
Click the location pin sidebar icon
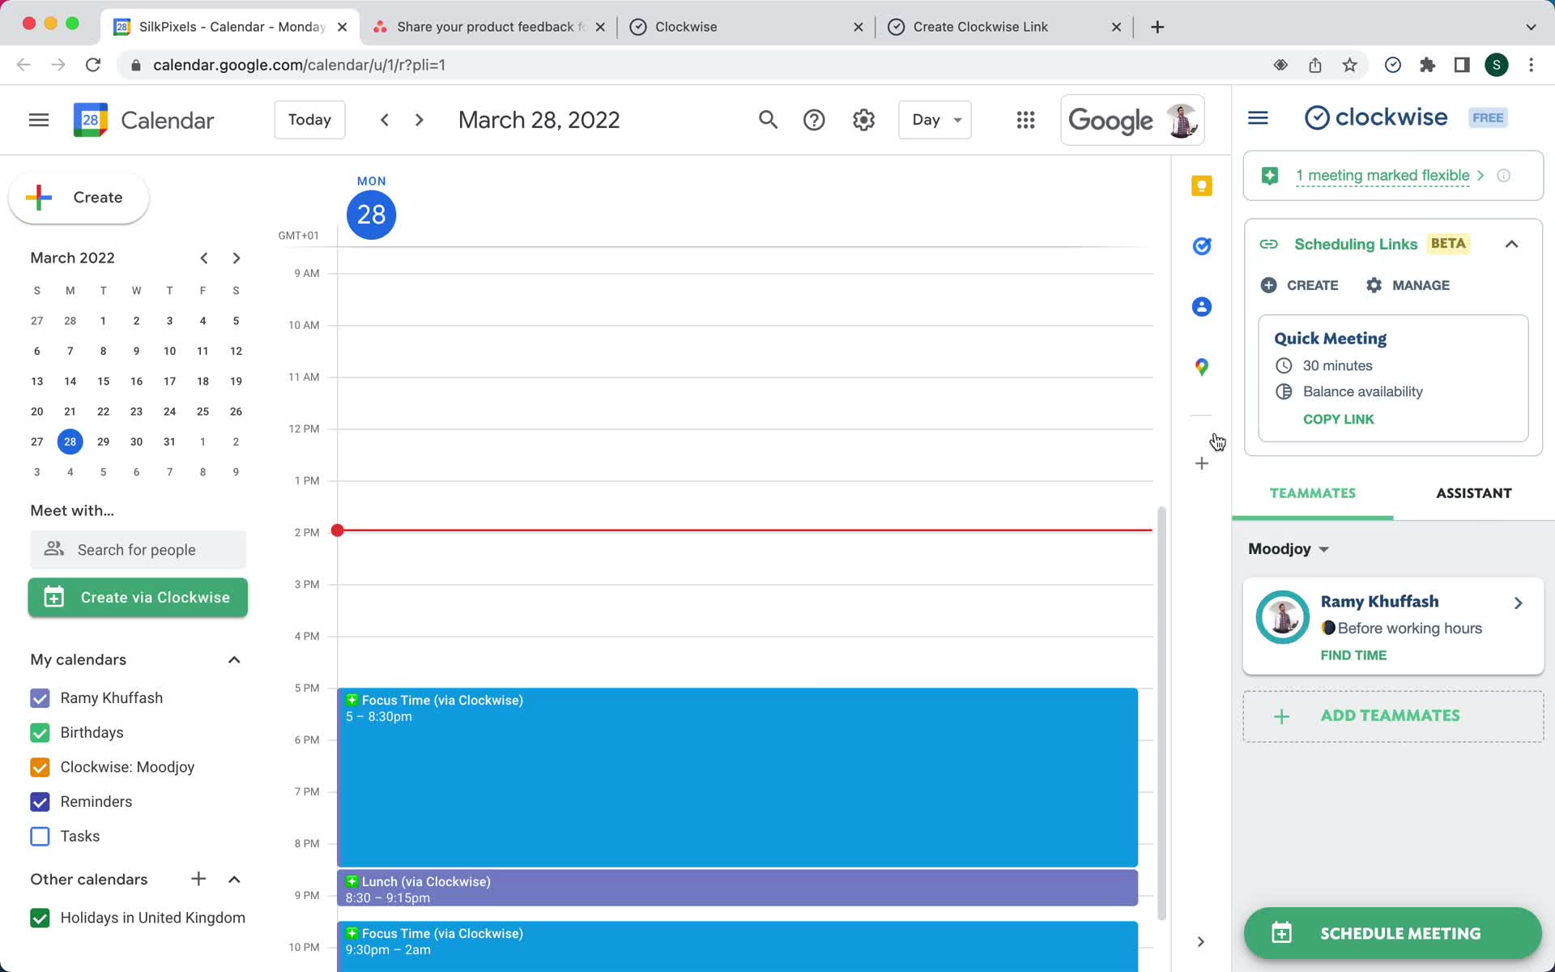pyautogui.click(x=1203, y=367)
